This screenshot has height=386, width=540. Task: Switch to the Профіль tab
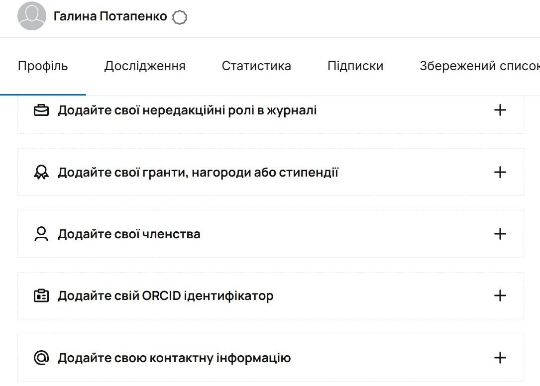coord(43,66)
